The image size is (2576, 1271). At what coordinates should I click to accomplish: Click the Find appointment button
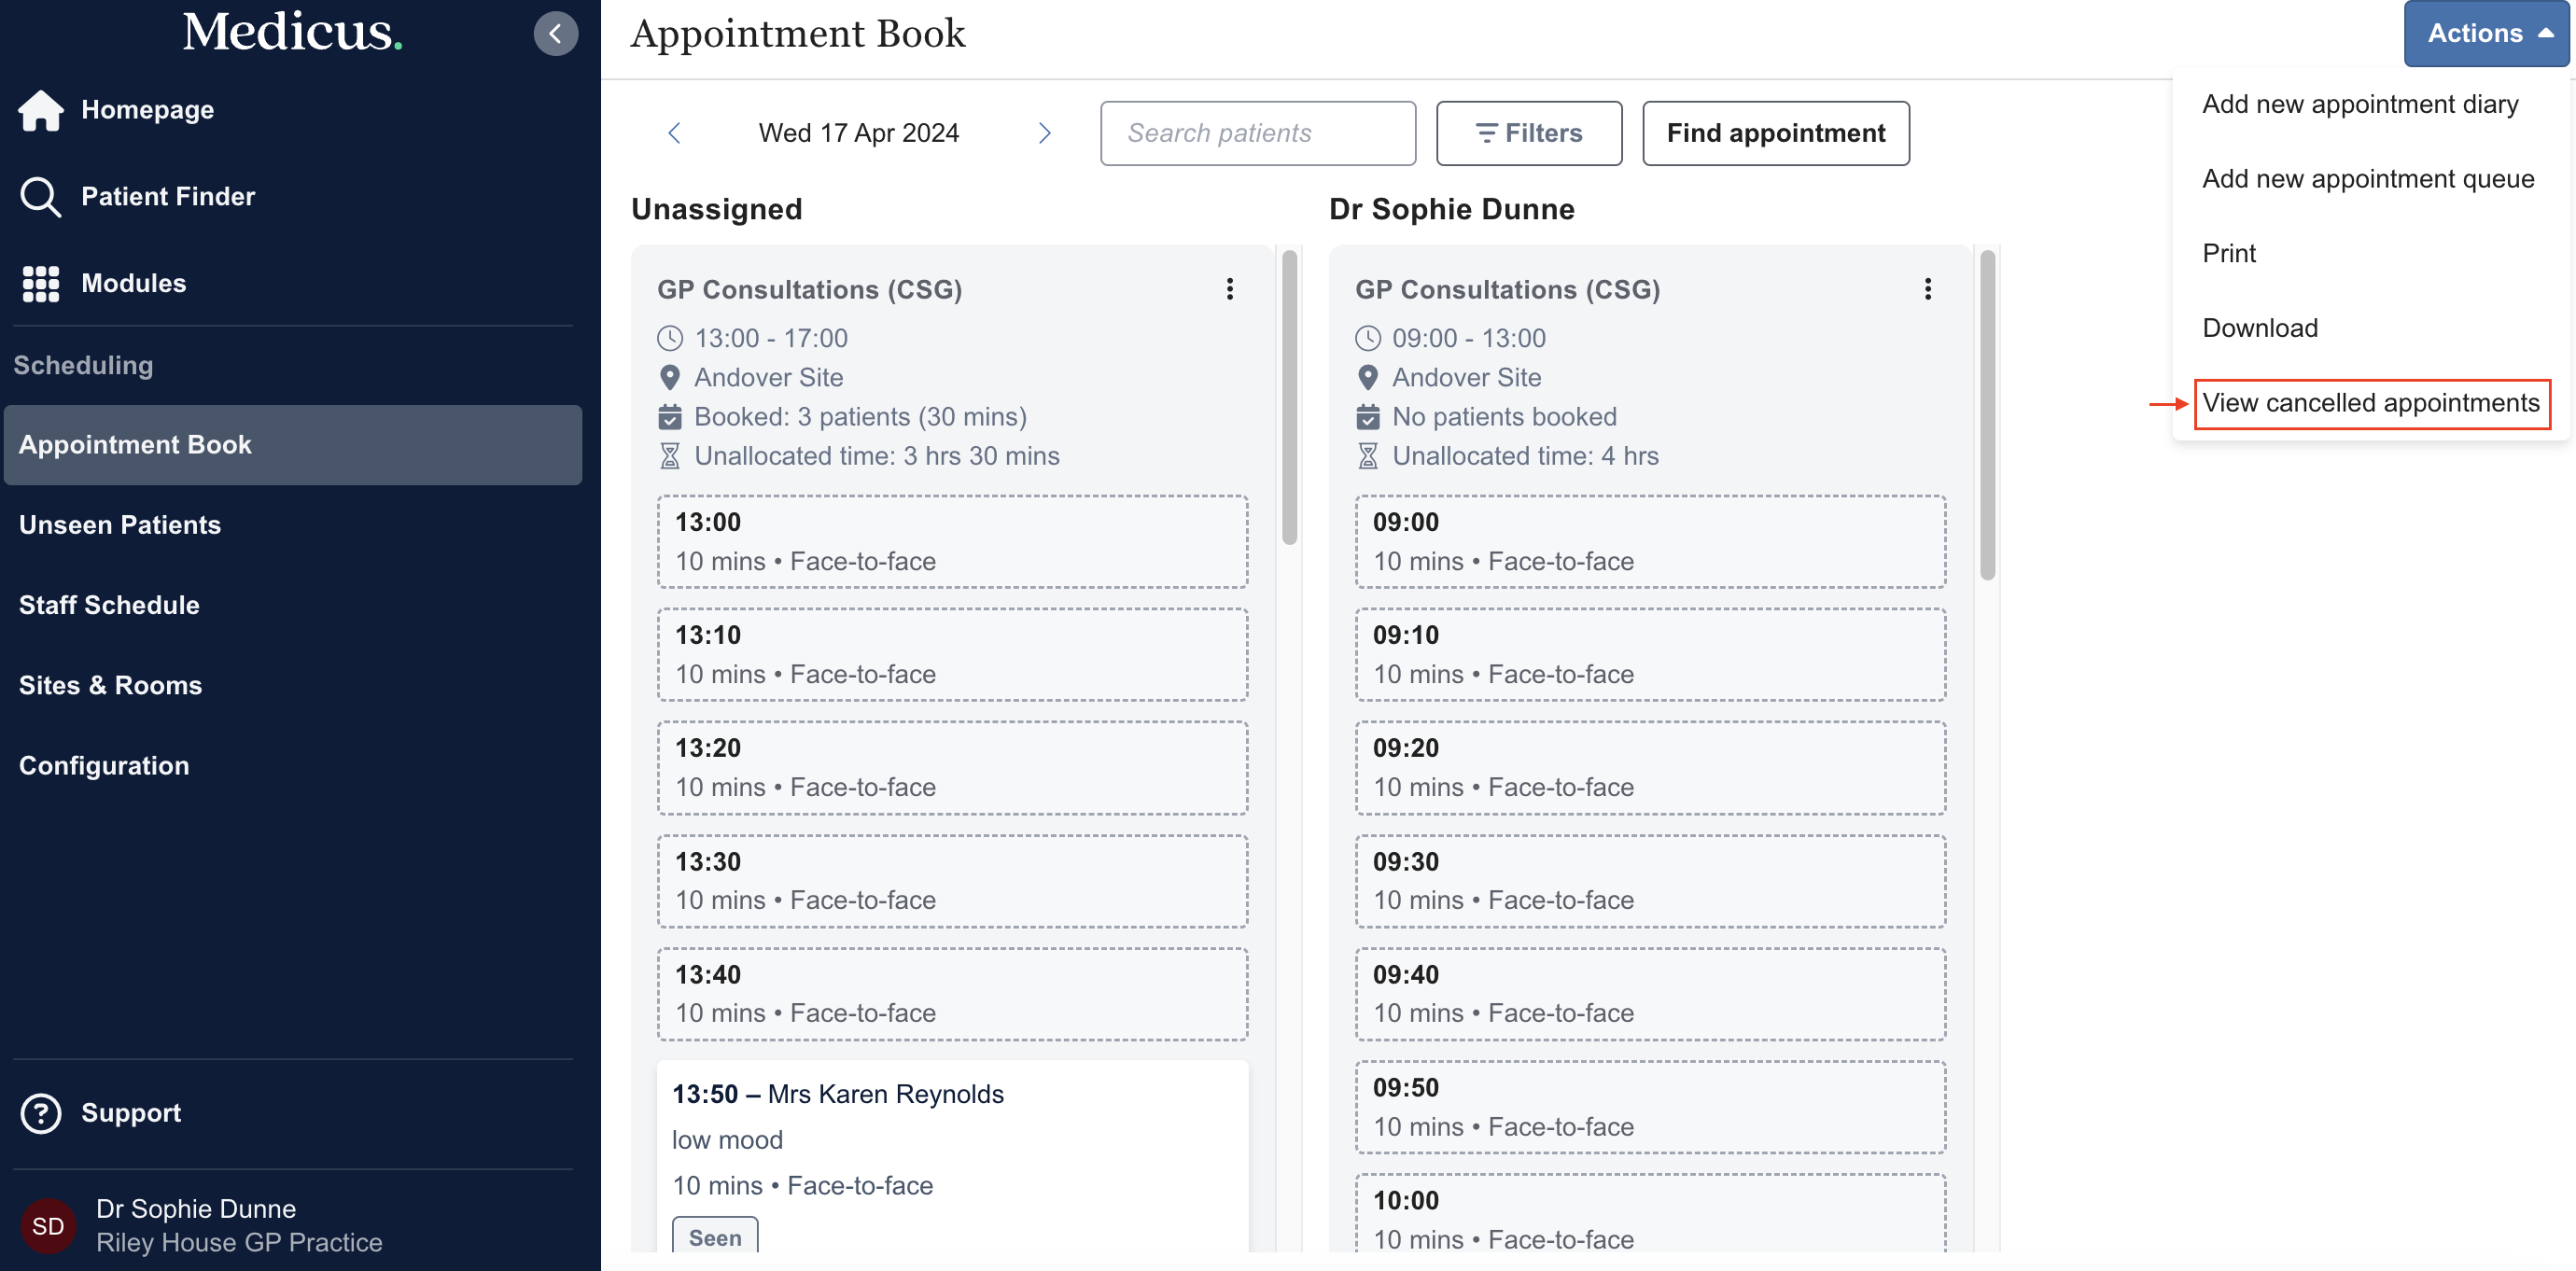(1775, 133)
